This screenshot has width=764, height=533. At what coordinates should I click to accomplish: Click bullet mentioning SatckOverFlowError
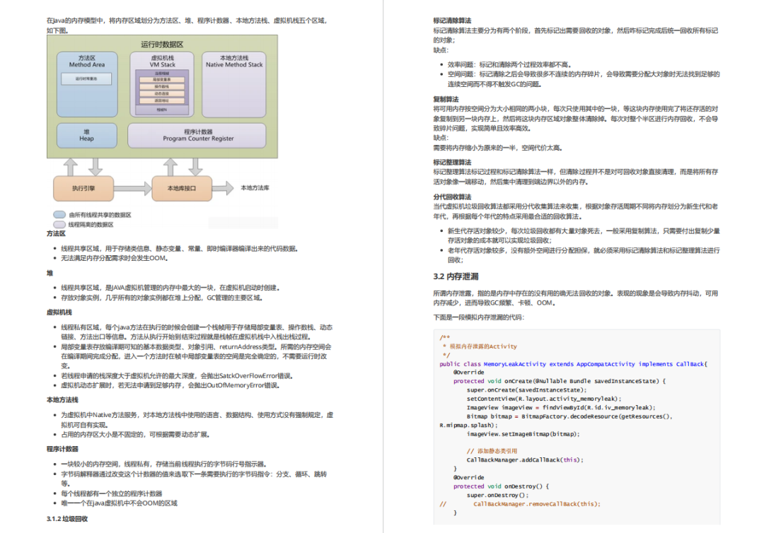pyautogui.click(x=178, y=376)
